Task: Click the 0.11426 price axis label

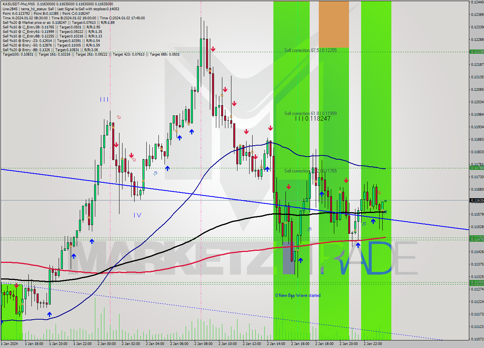Action: (477, 252)
